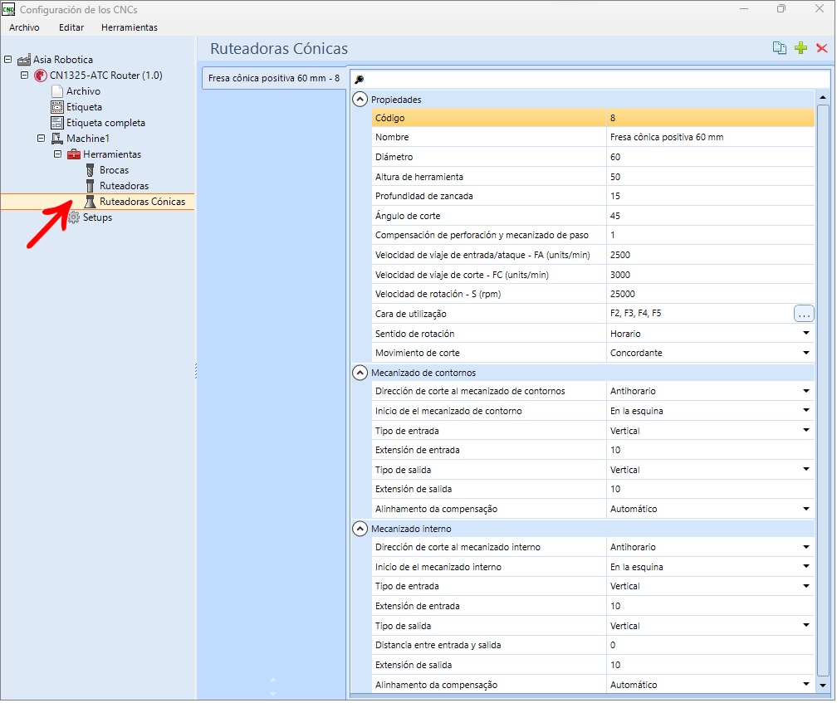The image size is (837, 703).
Task: Collapse the Propiedades section
Action: point(360,100)
